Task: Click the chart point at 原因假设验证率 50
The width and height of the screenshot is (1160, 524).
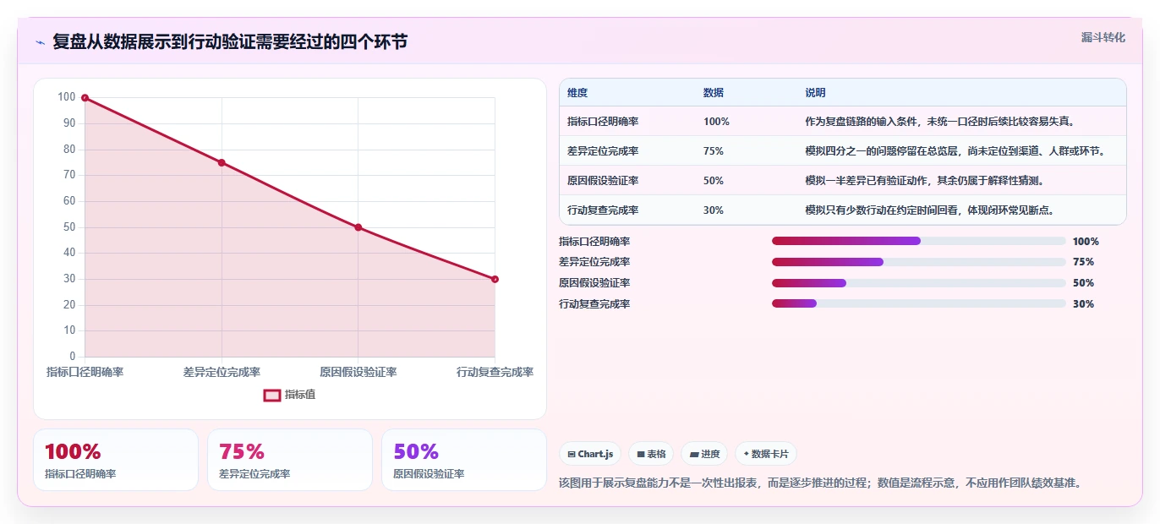Action: [358, 227]
